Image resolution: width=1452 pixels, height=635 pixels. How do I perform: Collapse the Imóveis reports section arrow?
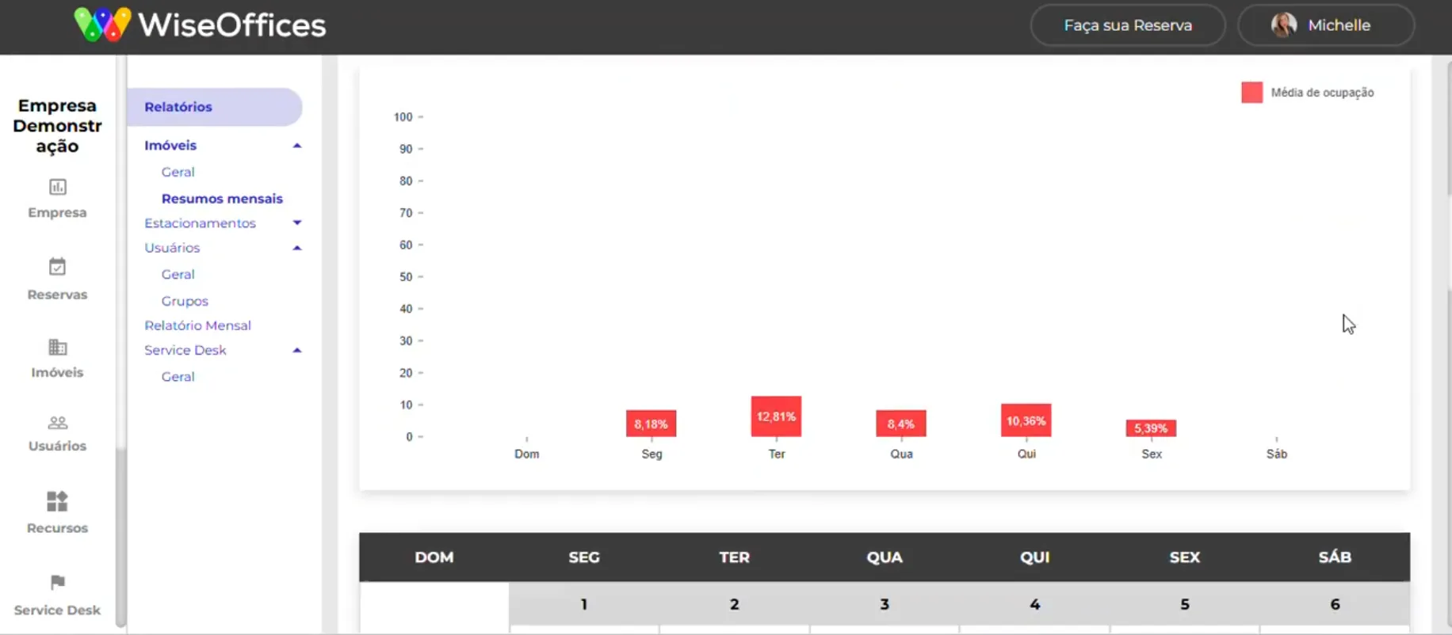pyautogui.click(x=297, y=146)
